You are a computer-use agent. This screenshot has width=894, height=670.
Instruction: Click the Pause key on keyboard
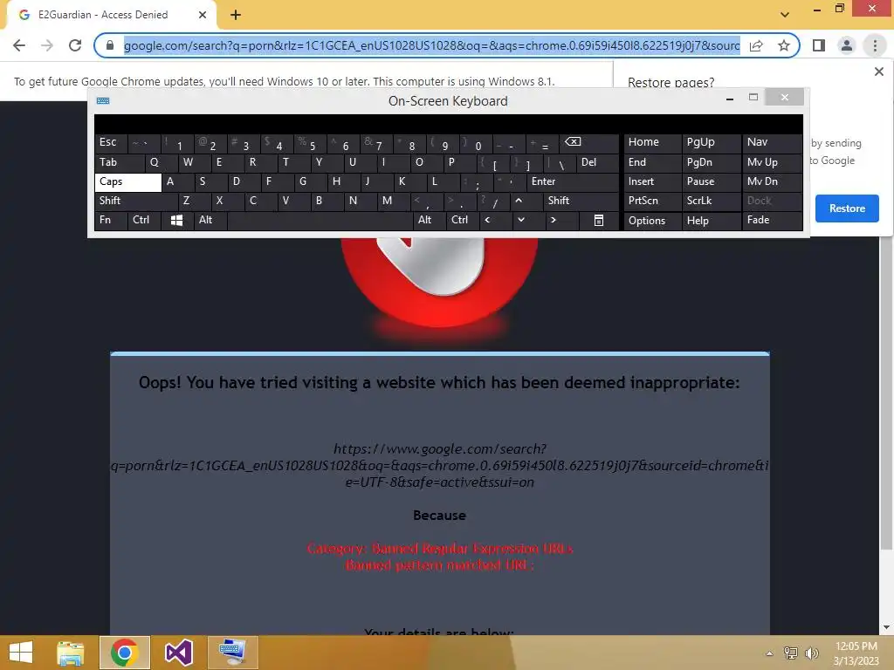711,181
